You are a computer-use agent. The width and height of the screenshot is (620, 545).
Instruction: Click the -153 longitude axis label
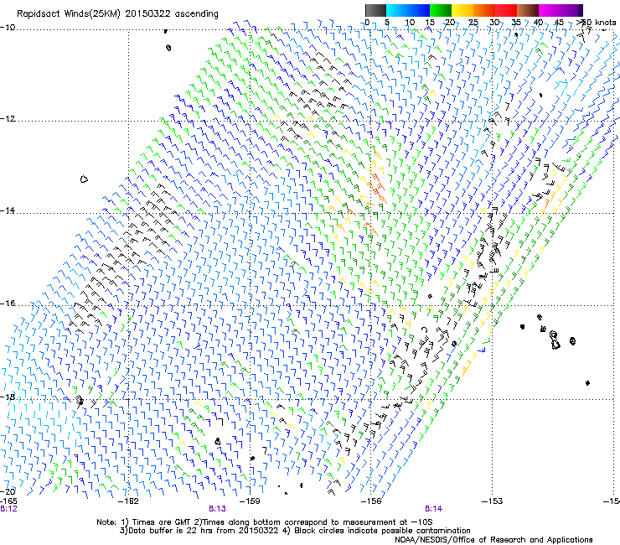click(493, 501)
